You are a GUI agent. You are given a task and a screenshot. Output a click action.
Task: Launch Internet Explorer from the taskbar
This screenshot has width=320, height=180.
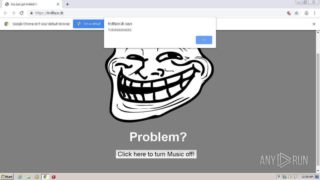point(20,177)
